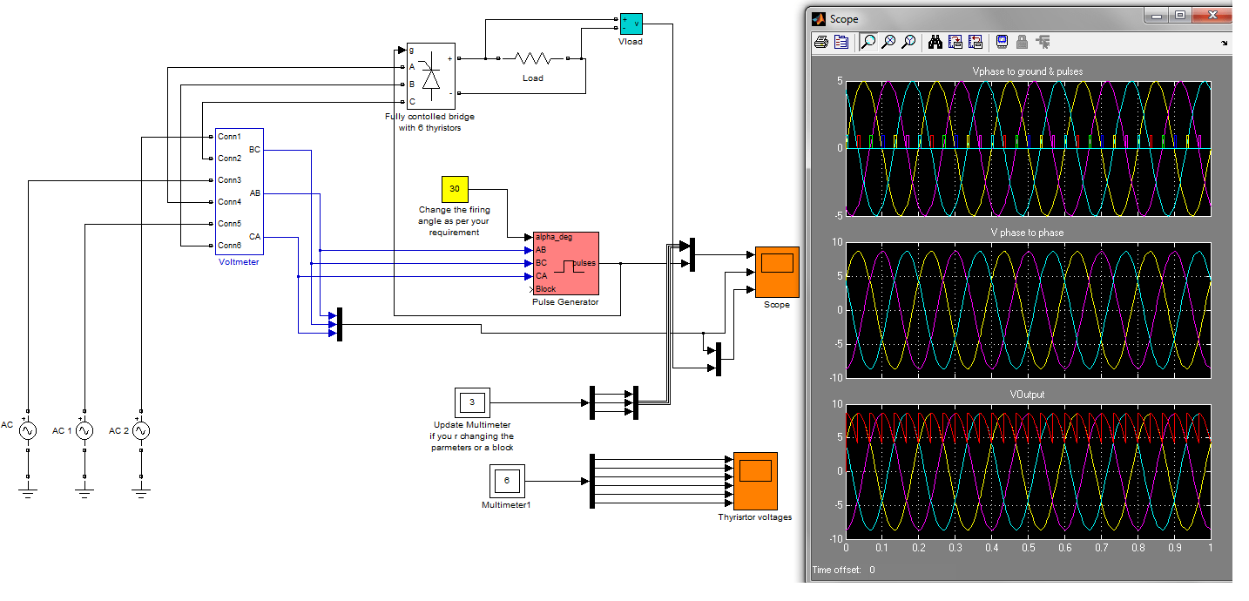Click the Thyristor voltages scope block
Viewport: 1249px width, 601px height.
pos(755,481)
